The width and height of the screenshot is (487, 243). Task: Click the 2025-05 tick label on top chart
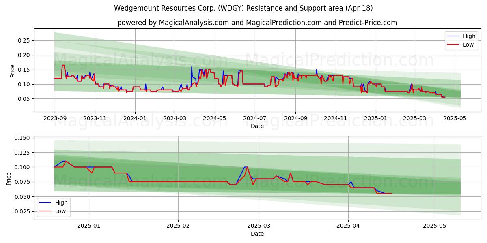pyautogui.click(x=455, y=118)
